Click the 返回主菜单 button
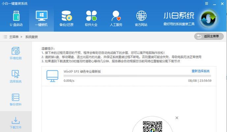Screen dimensions: 227x132 point(209,36)
